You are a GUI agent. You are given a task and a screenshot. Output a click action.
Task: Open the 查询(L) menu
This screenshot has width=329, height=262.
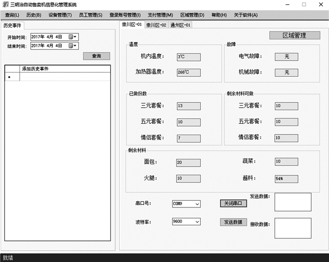click(x=12, y=15)
